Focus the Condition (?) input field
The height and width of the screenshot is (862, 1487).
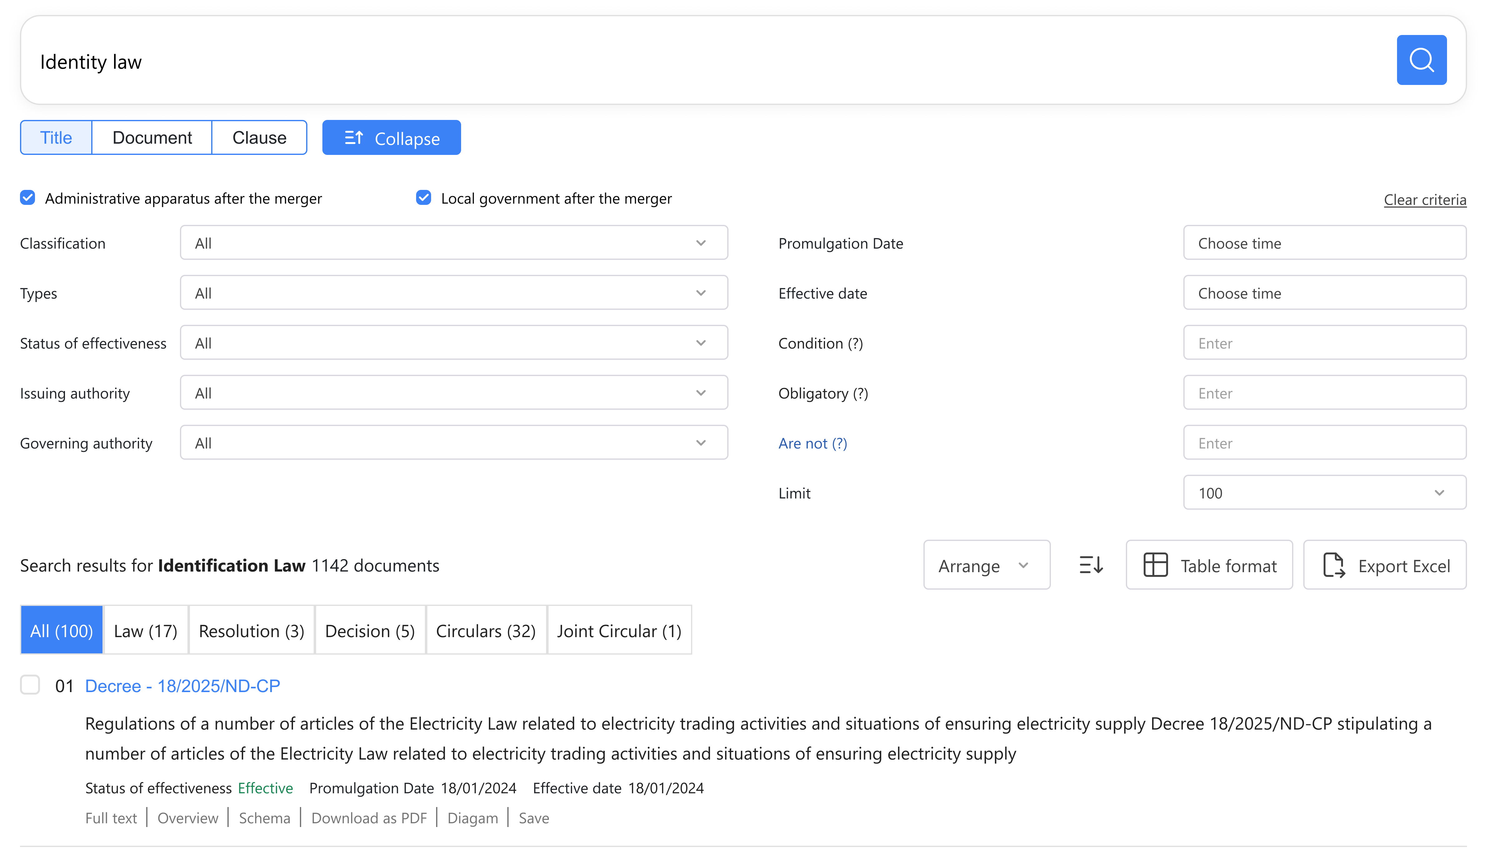coord(1324,343)
